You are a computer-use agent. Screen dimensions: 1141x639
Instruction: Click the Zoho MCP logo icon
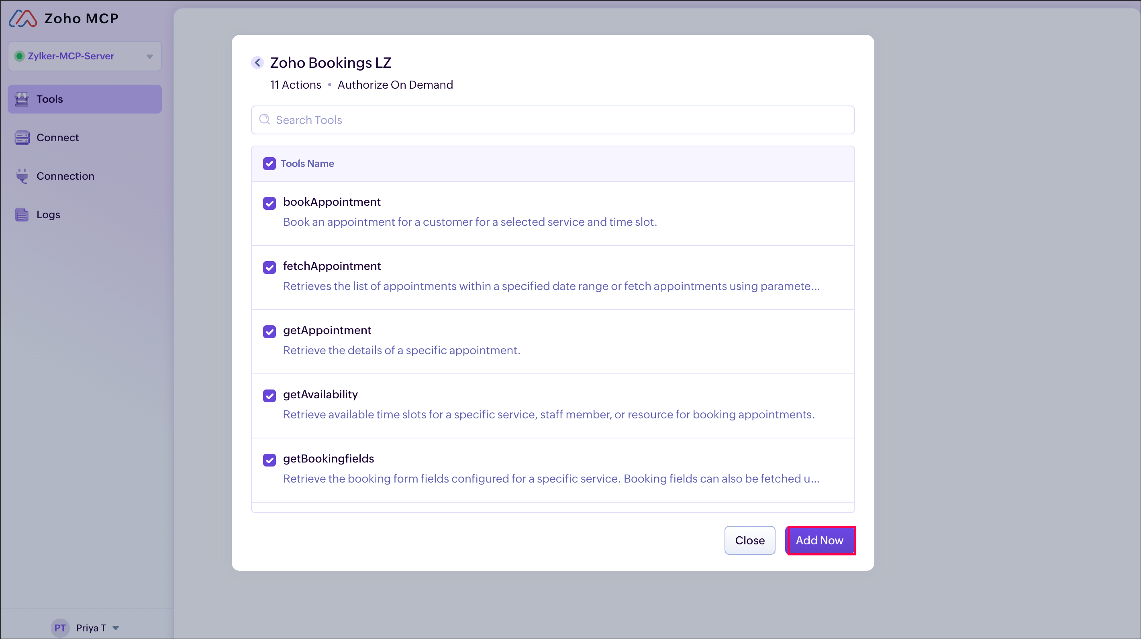tap(23, 18)
